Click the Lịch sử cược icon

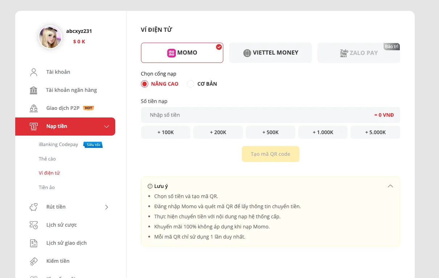(34, 225)
